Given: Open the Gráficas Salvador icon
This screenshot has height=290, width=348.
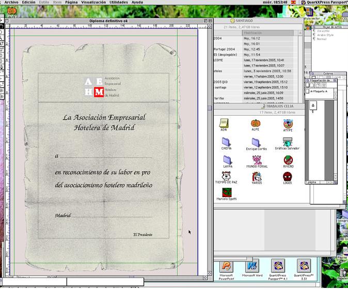Looking at the screenshot, I should point(287,143).
